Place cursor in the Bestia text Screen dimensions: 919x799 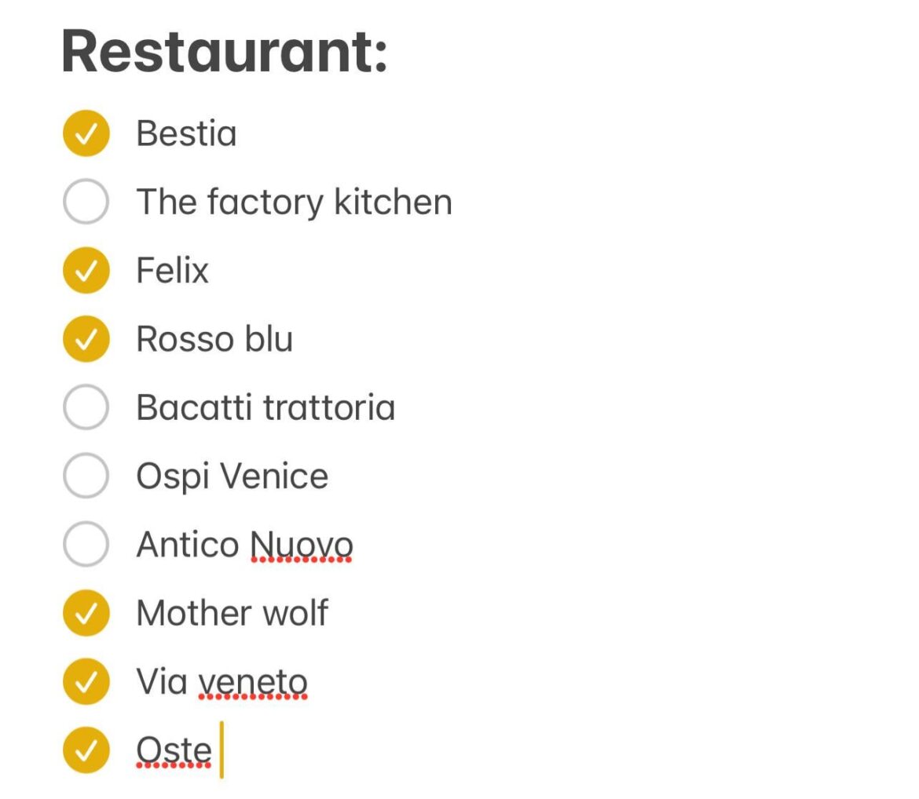[186, 133]
